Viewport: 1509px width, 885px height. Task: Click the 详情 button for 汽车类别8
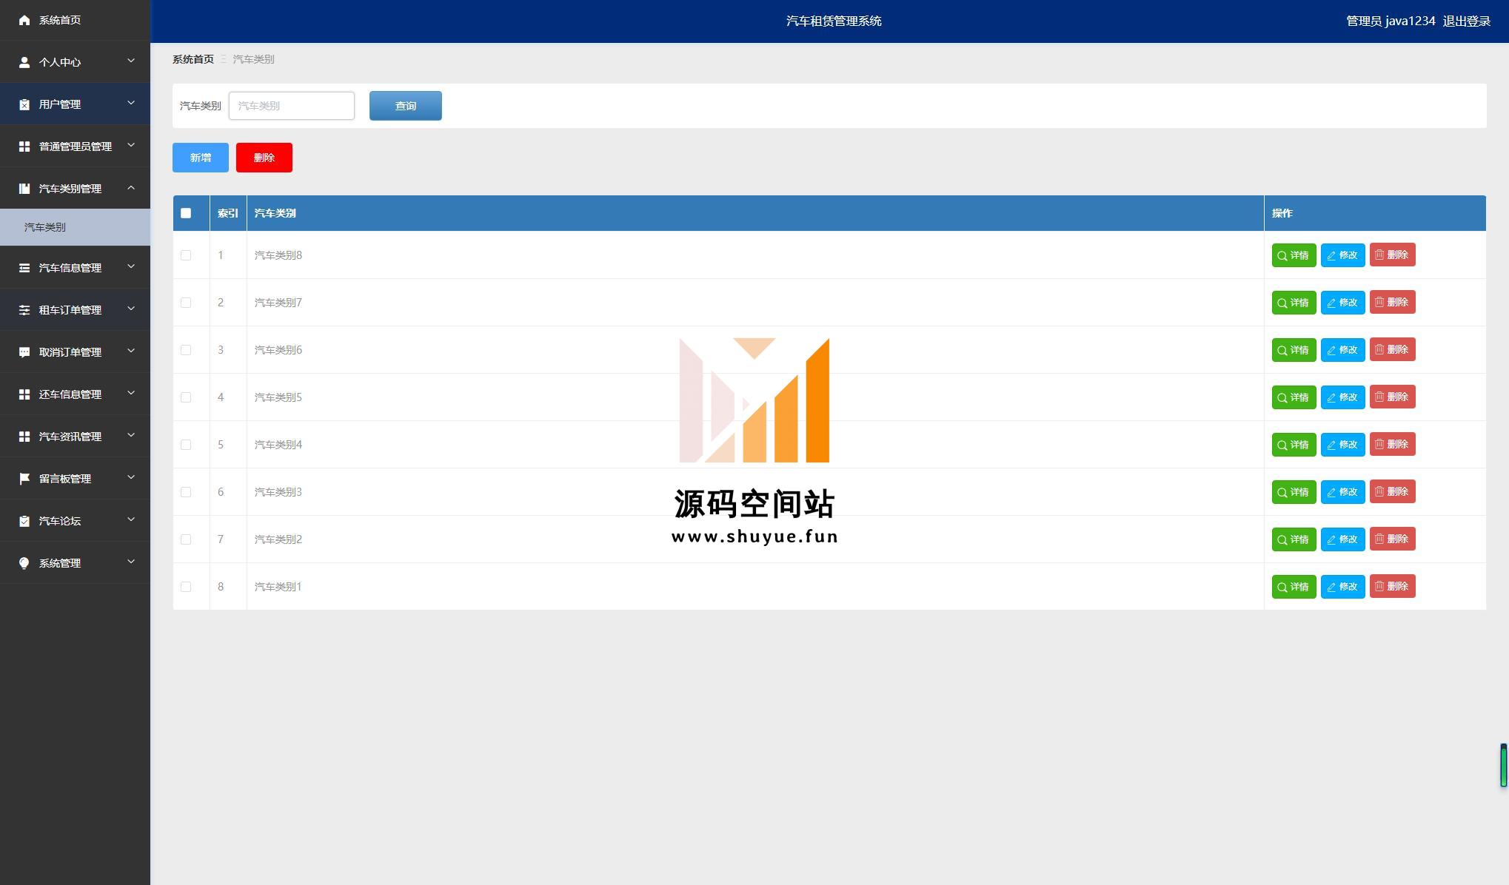click(x=1294, y=255)
